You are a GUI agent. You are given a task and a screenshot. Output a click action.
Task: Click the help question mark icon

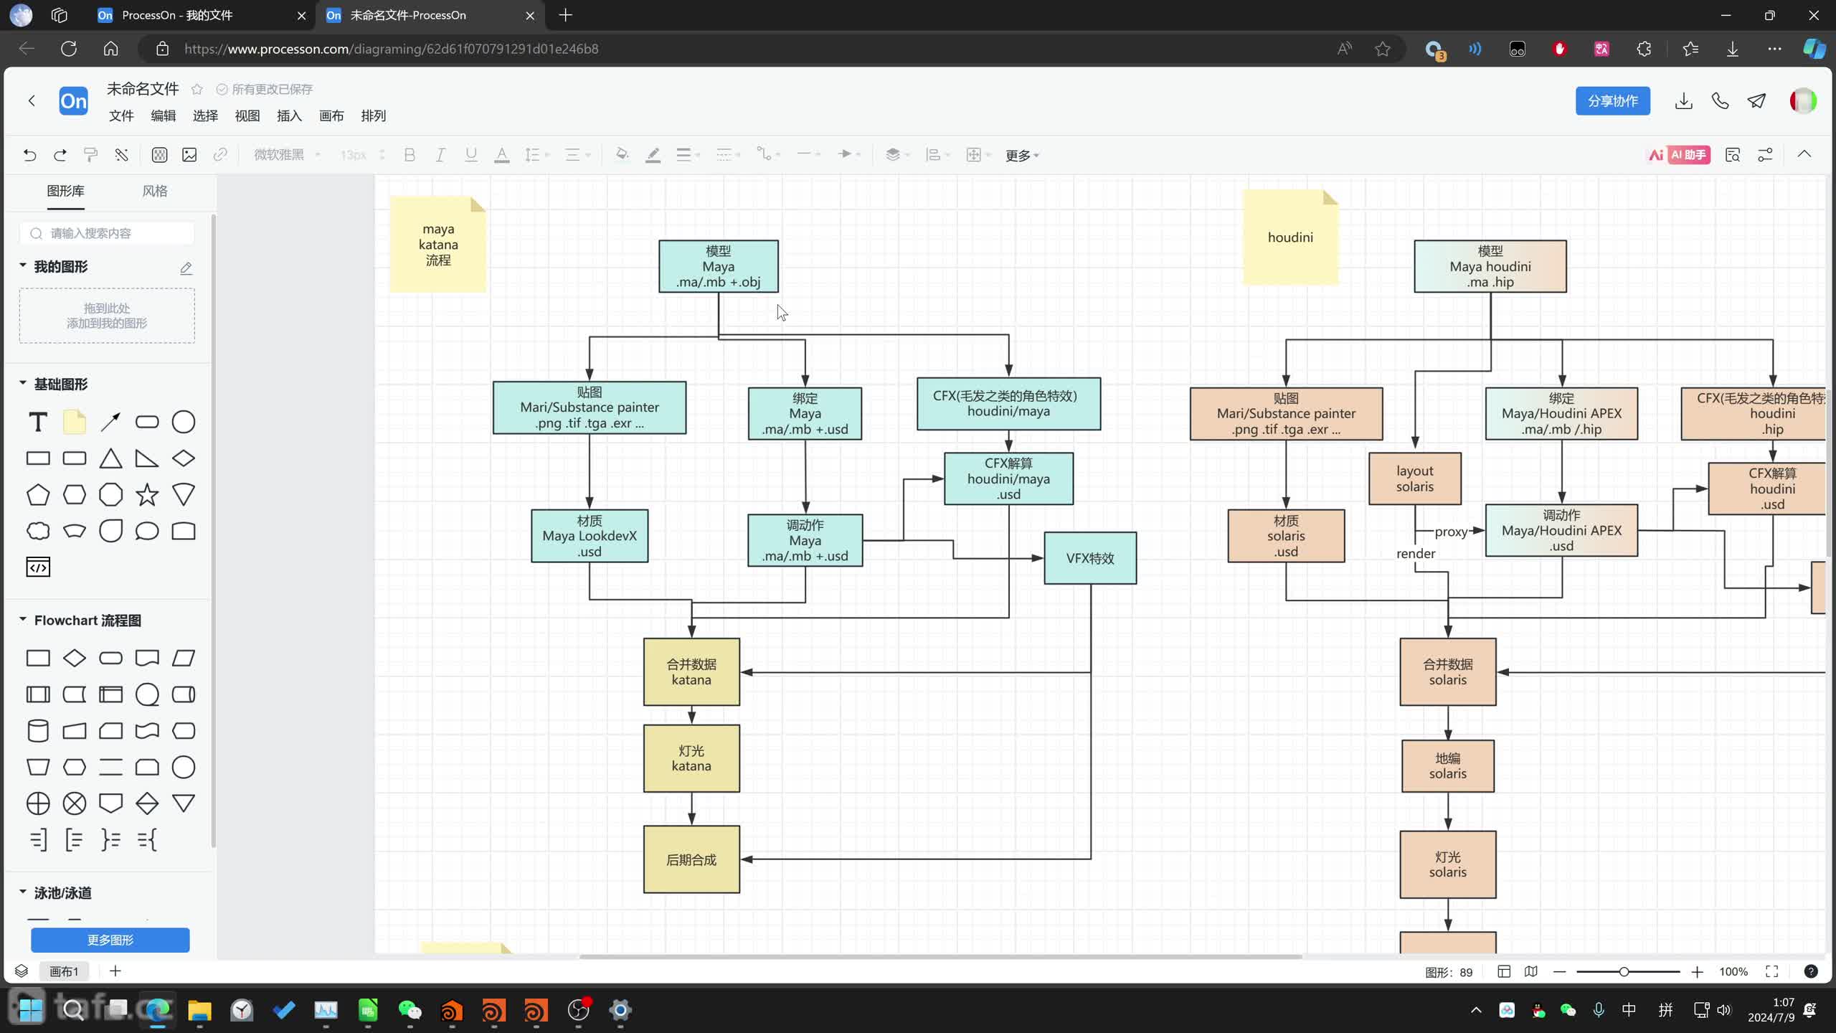pos(1811,972)
